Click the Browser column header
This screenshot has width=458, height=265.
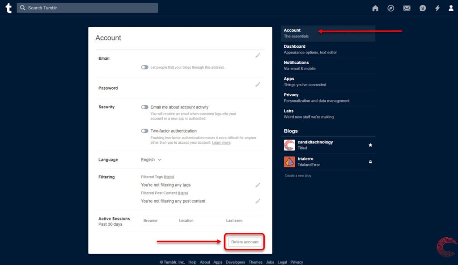150,220
